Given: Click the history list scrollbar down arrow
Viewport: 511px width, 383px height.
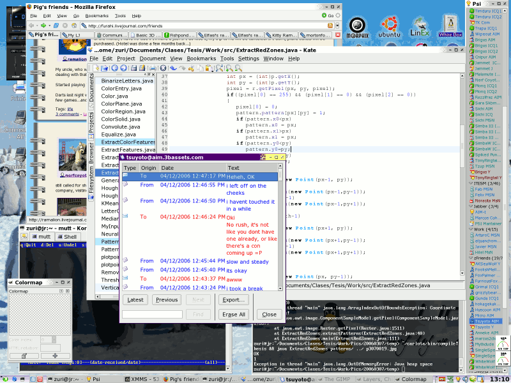Looking at the screenshot, I should tap(281, 287).
